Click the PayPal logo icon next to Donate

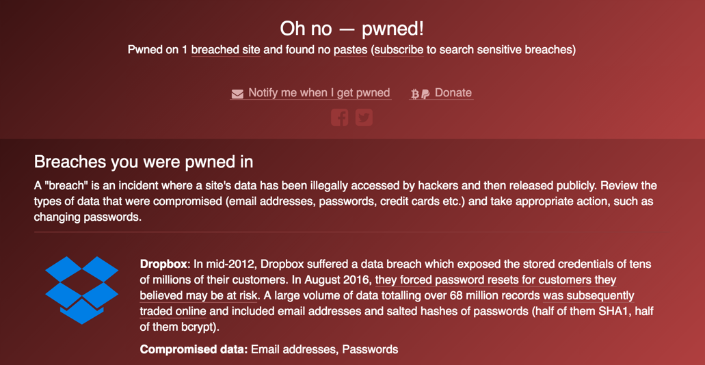(425, 94)
